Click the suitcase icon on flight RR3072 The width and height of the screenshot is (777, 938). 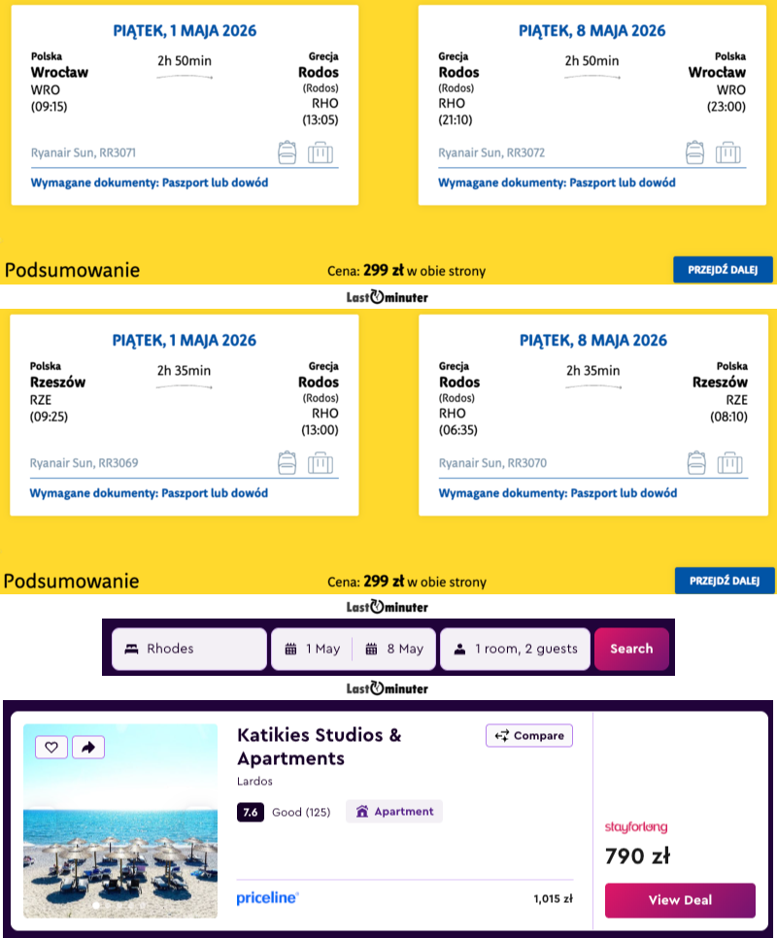727,152
